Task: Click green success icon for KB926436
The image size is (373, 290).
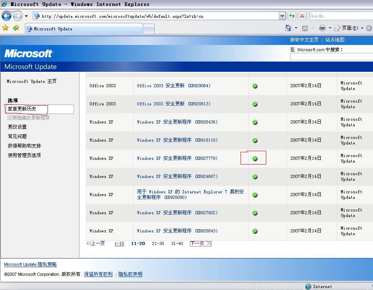Action: pyautogui.click(x=255, y=122)
